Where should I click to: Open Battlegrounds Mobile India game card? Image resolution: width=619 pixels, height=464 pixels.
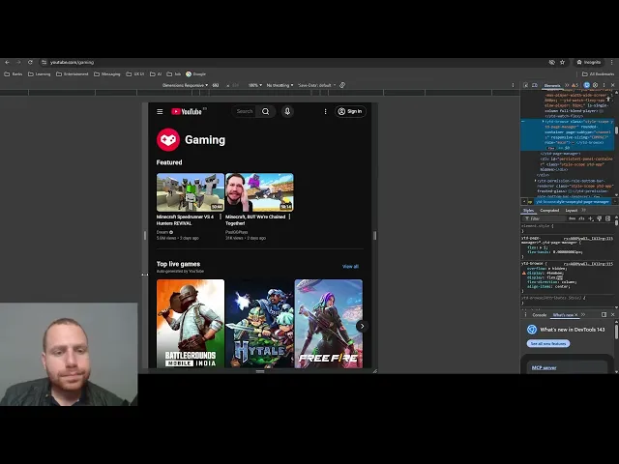click(x=191, y=324)
